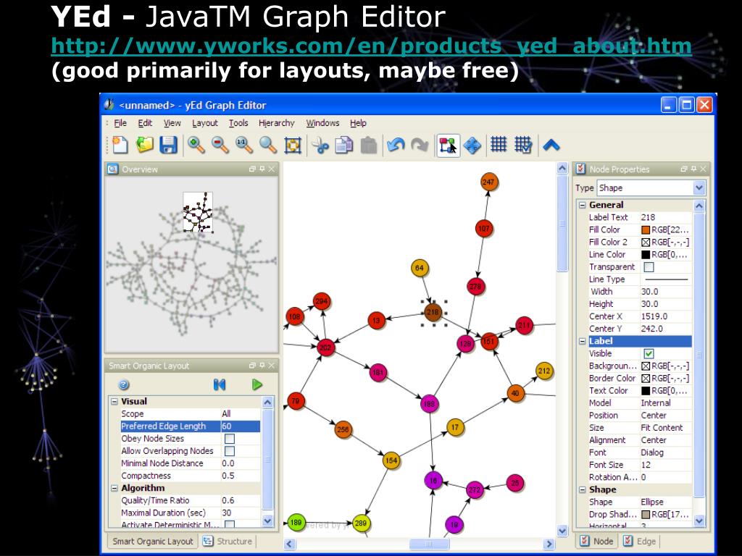The image size is (742, 556).
Task: Save the graph with floppy disk icon
Action: [168, 145]
